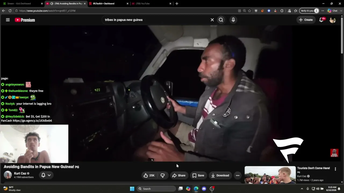The image size is (344, 193).
Task: Open the browser Extensions puzzle menu
Action: (282, 11)
